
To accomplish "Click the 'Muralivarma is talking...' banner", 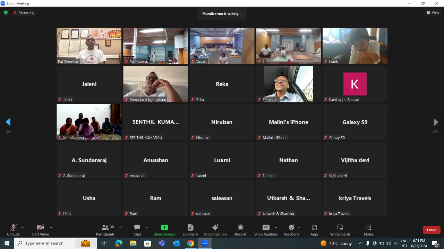I will pos(222,13).
